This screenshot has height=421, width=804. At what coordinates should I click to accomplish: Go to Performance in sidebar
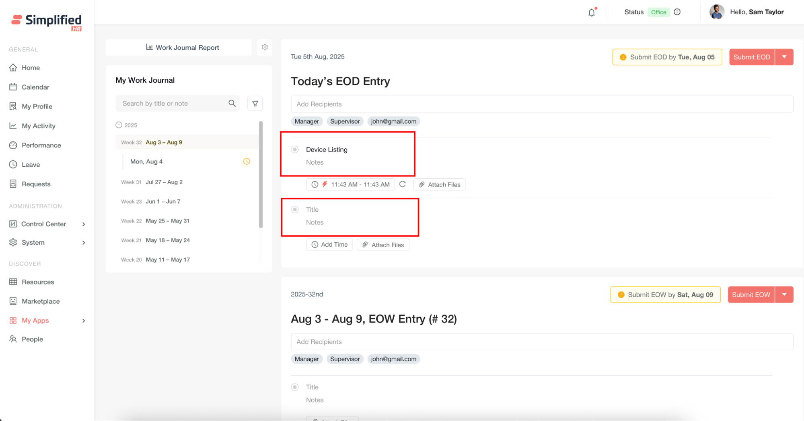pyautogui.click(x=41, y=145)
